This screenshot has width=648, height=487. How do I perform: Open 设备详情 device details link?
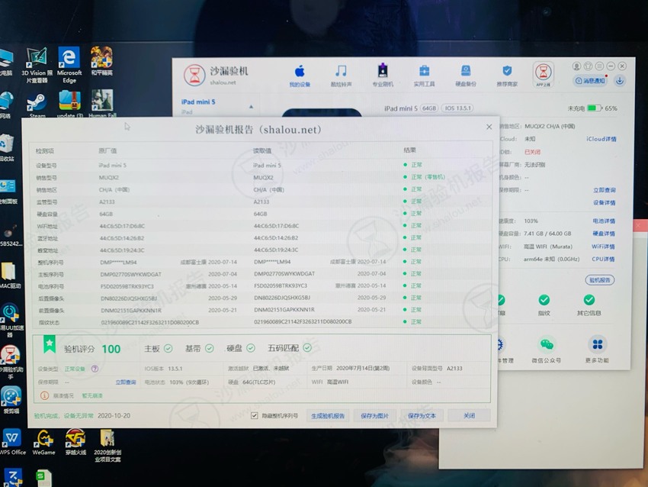[x=605, y=203]
